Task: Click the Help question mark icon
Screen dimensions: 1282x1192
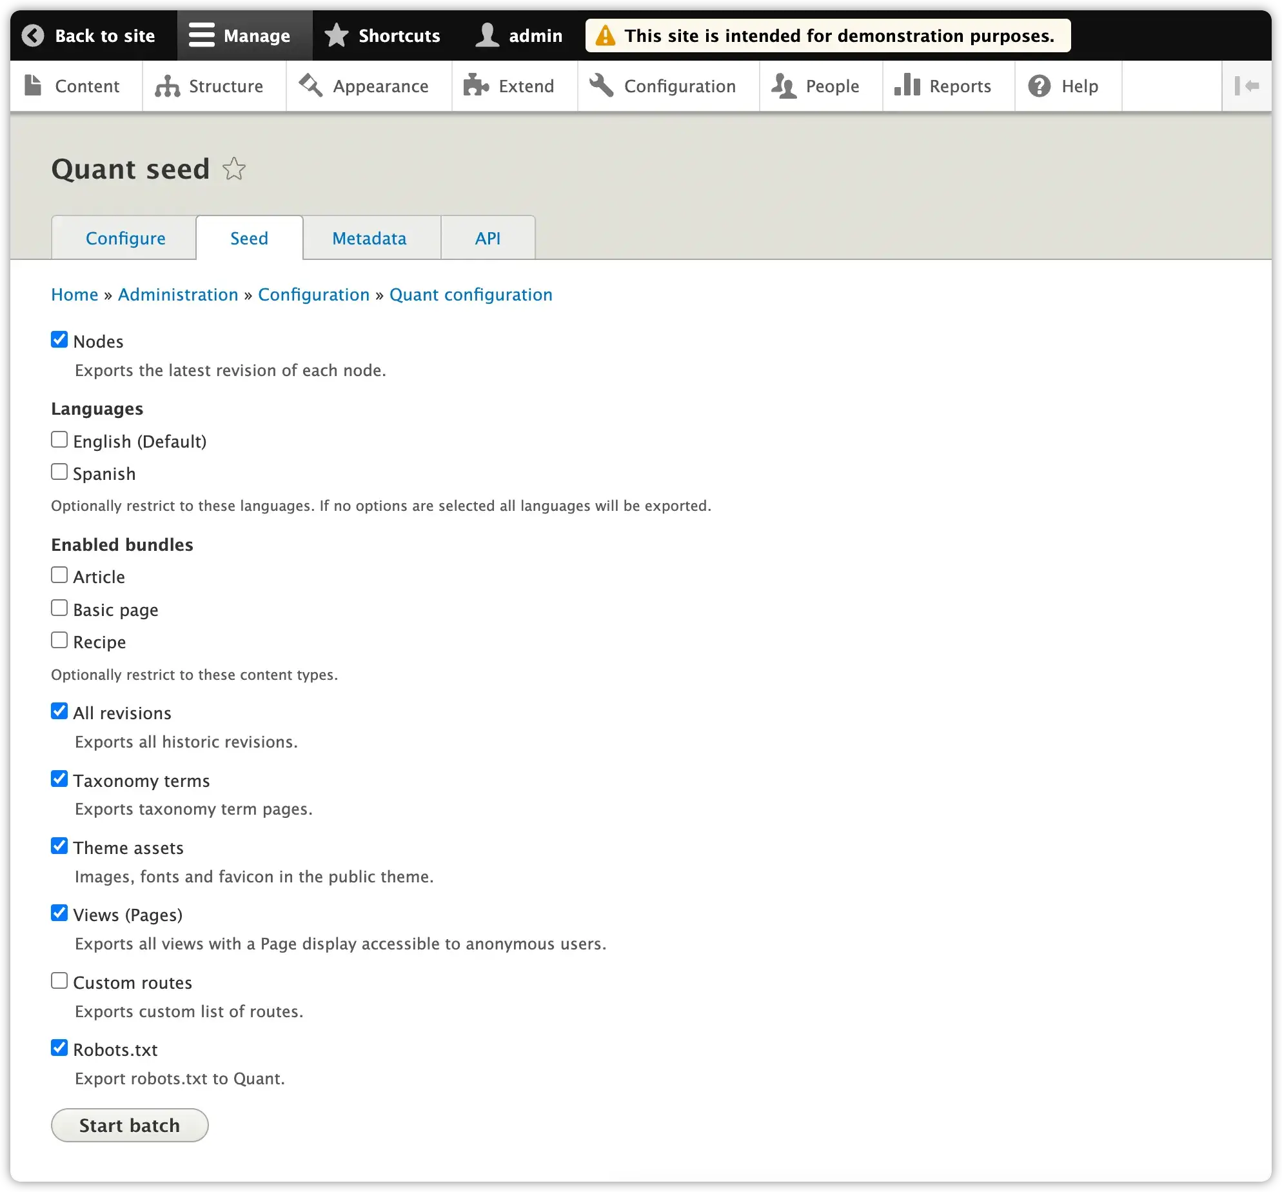Action: click(1039, 86)
